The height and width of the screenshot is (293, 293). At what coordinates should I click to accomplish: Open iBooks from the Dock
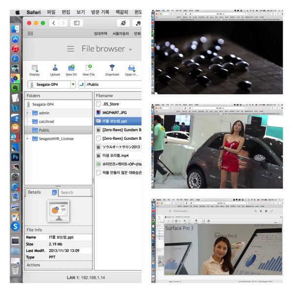click(15, 128)
